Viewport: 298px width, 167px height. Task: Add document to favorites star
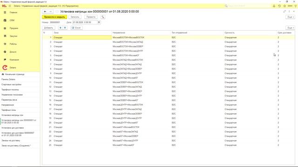pyautogui.click(x=57, y=12)
